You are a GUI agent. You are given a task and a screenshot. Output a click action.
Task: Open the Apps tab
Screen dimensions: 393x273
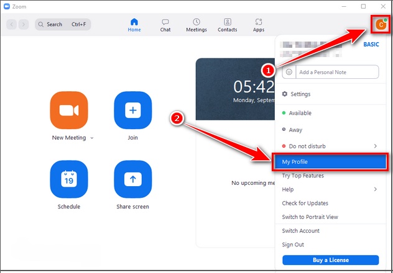pos(259,25)
